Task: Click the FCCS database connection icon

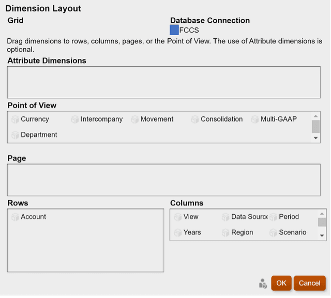Action: tap(174, 30)
